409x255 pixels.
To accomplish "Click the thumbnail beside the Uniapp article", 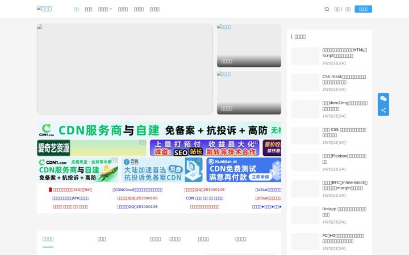I will (x=305, y=215).
